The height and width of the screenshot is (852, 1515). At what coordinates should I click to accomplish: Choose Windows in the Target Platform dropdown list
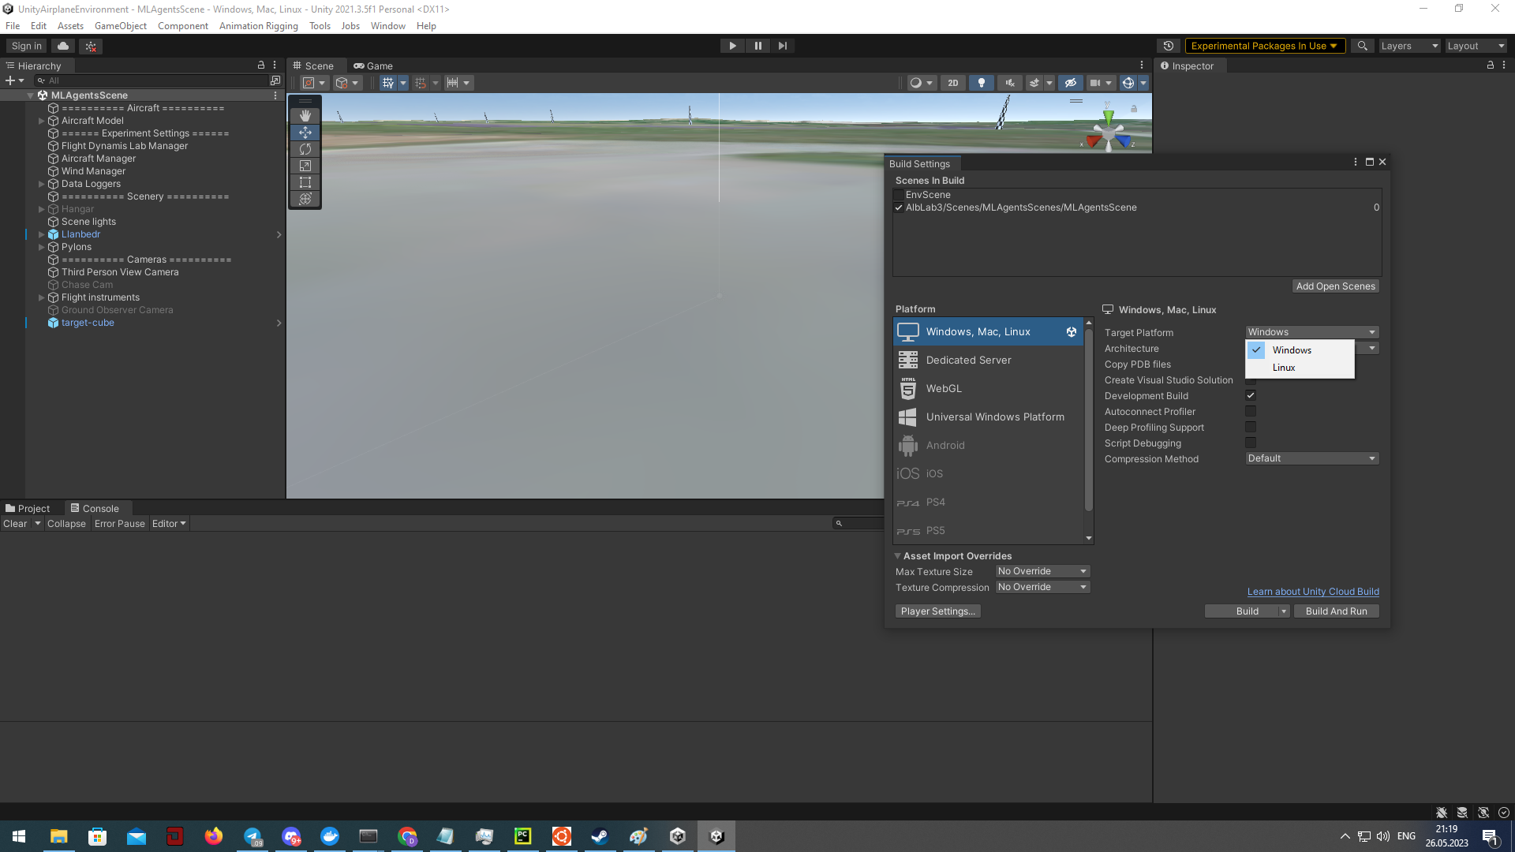tap(1300, 350)
